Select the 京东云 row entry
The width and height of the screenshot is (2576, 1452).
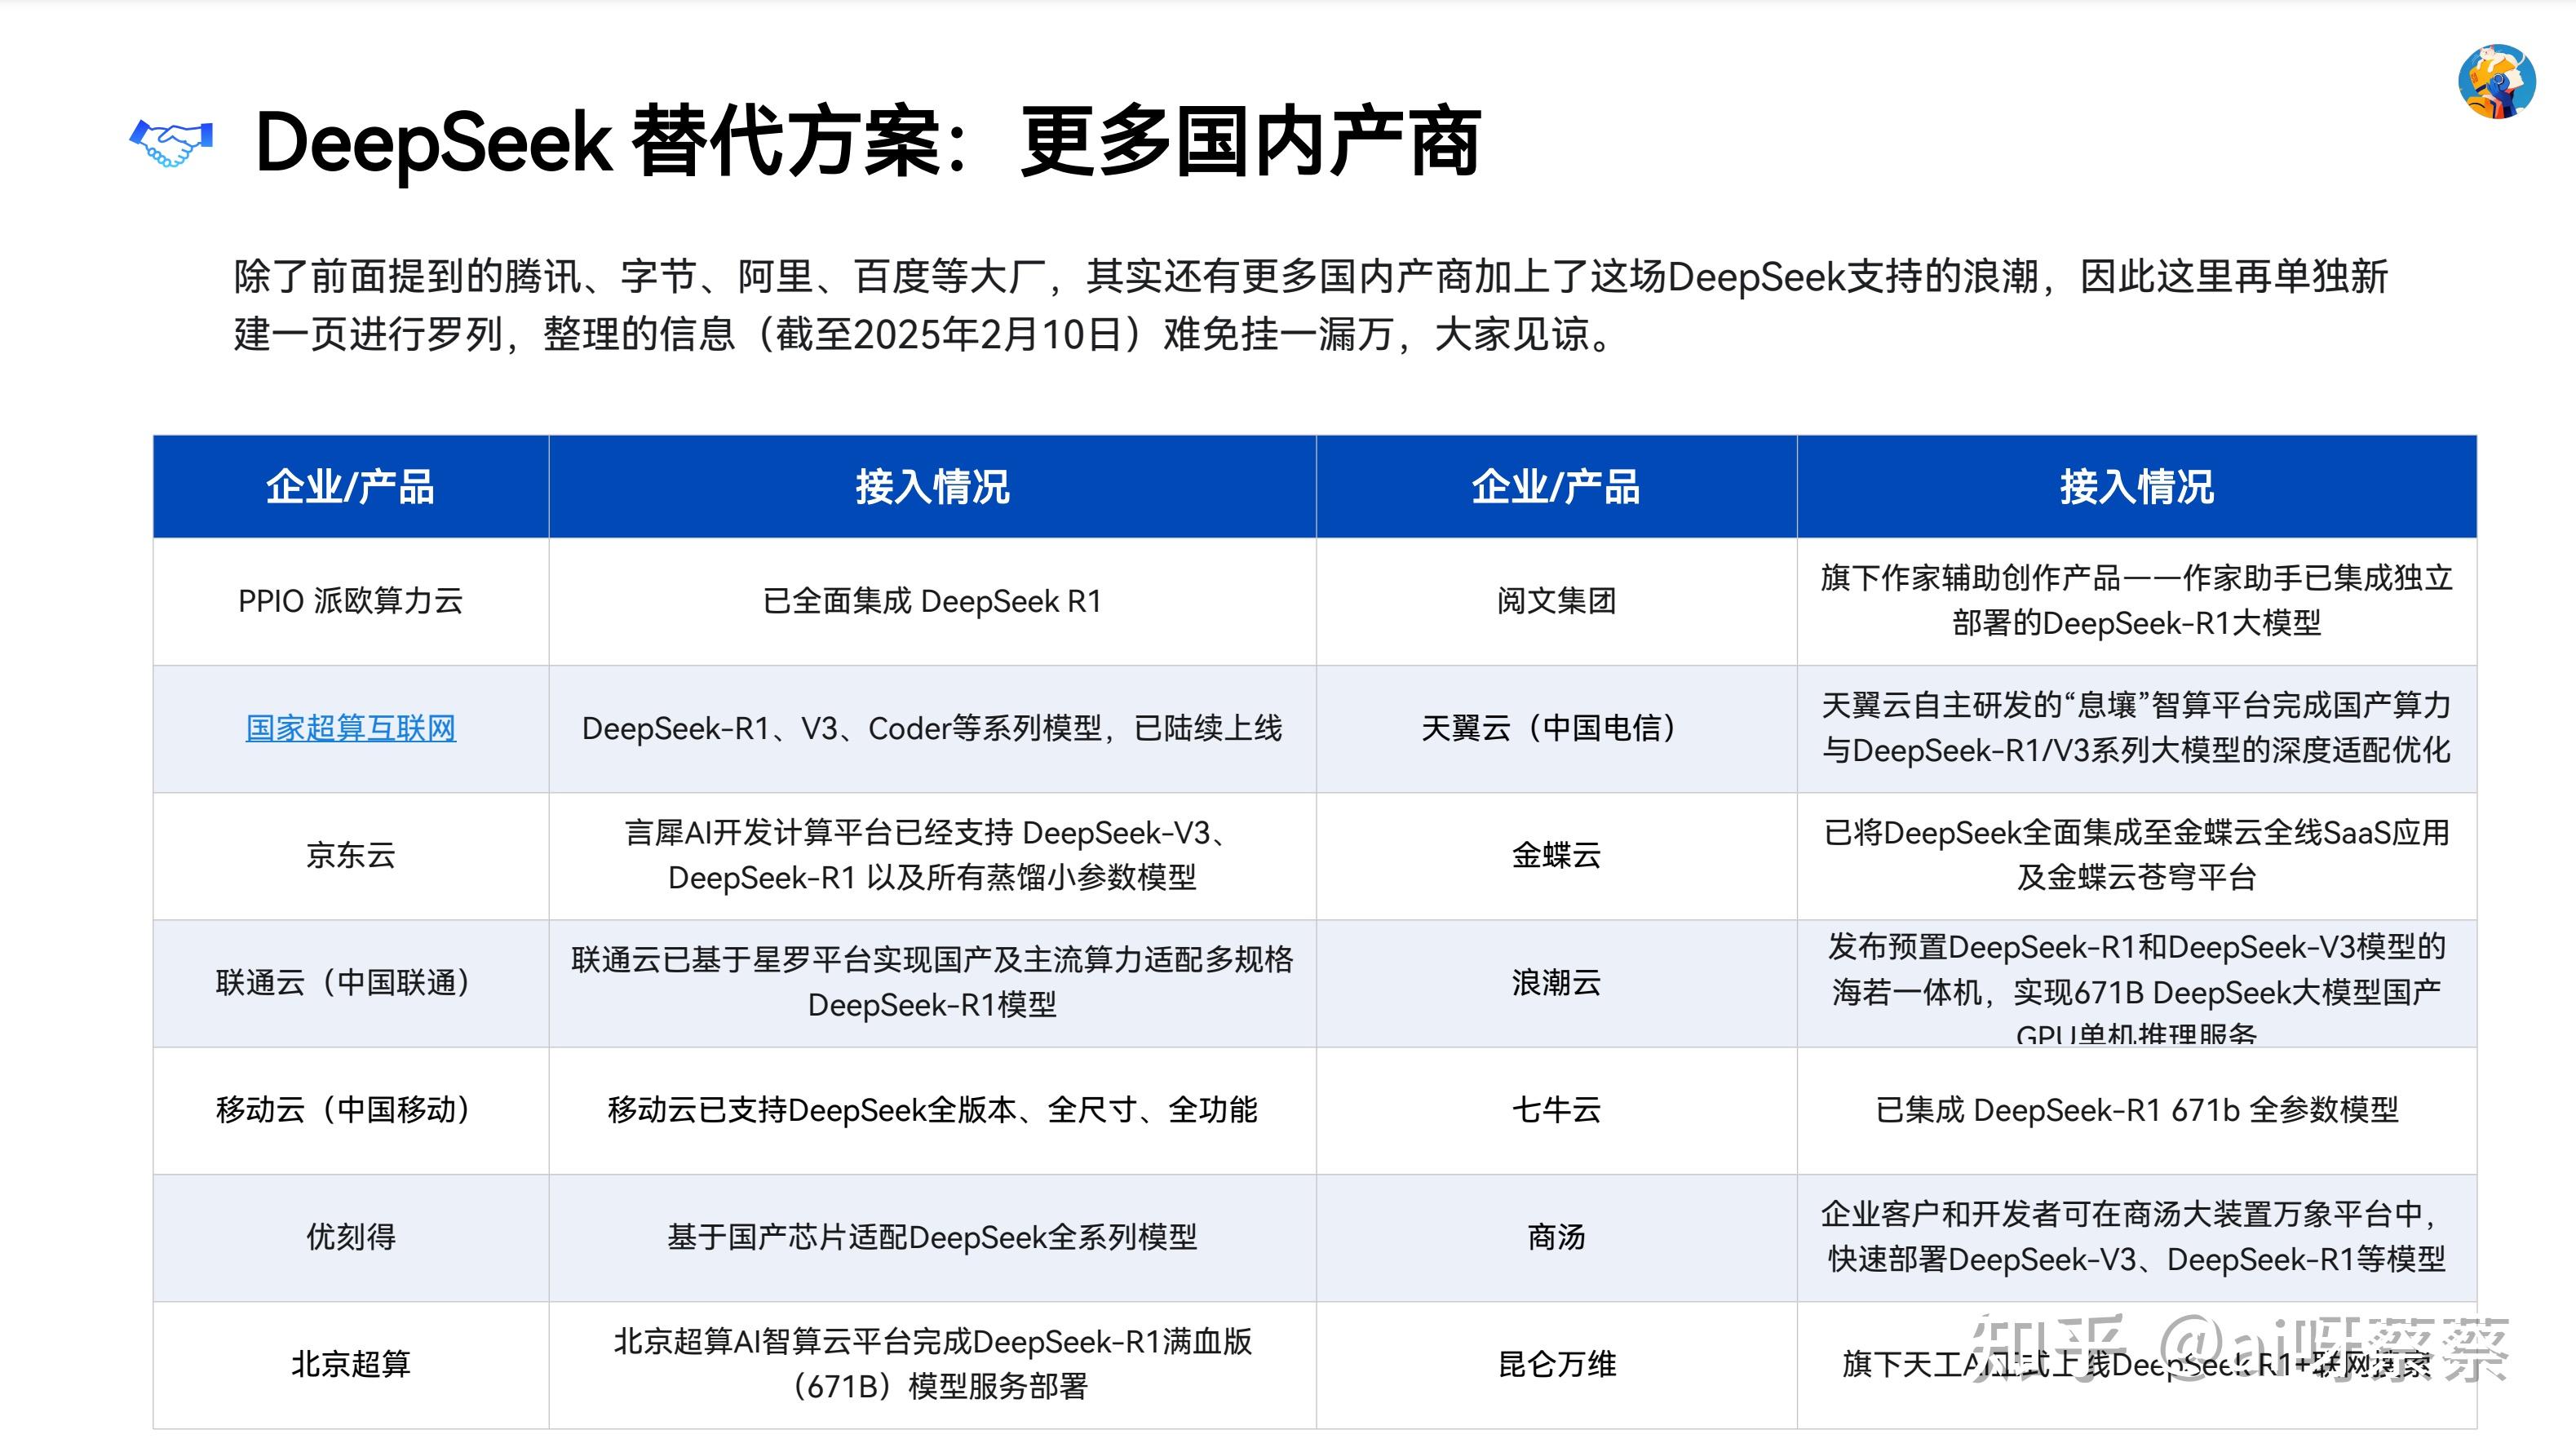[x=350, y=857]
